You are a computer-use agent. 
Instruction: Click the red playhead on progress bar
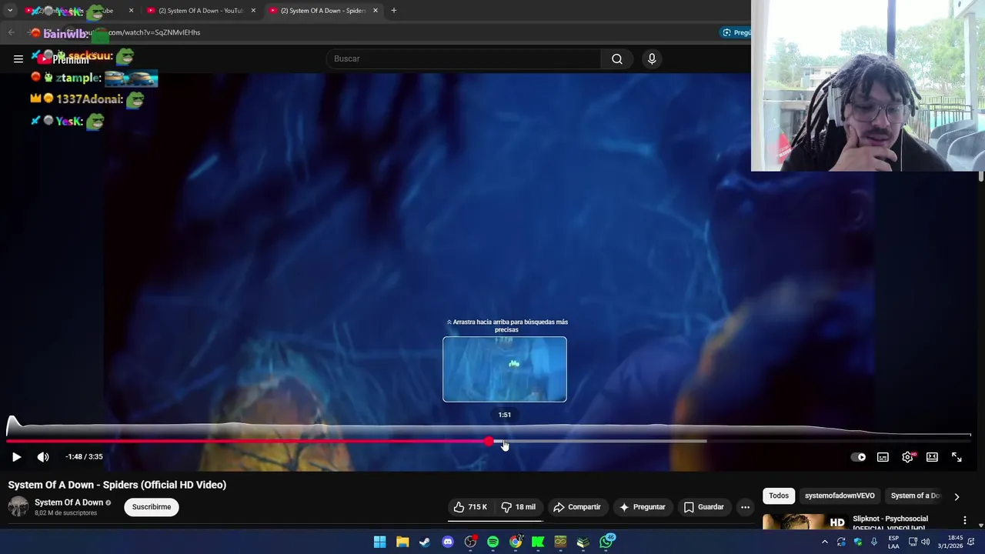pos(489,441)
